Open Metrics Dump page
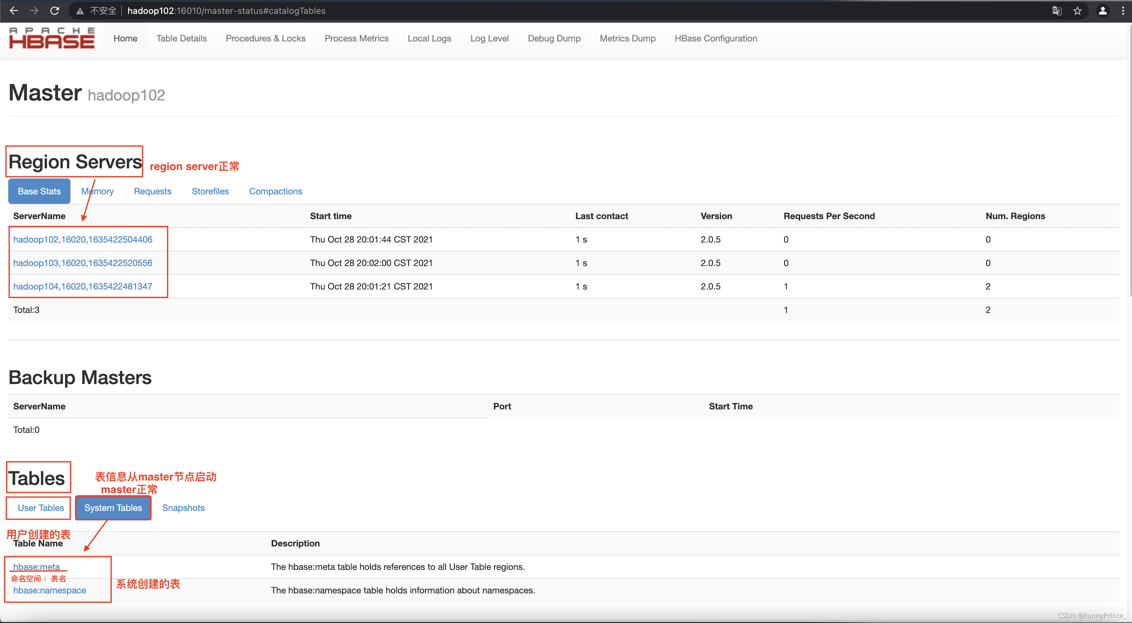Image resolution: width=1132 pixels, height=623 pixels. coord(627,39)
